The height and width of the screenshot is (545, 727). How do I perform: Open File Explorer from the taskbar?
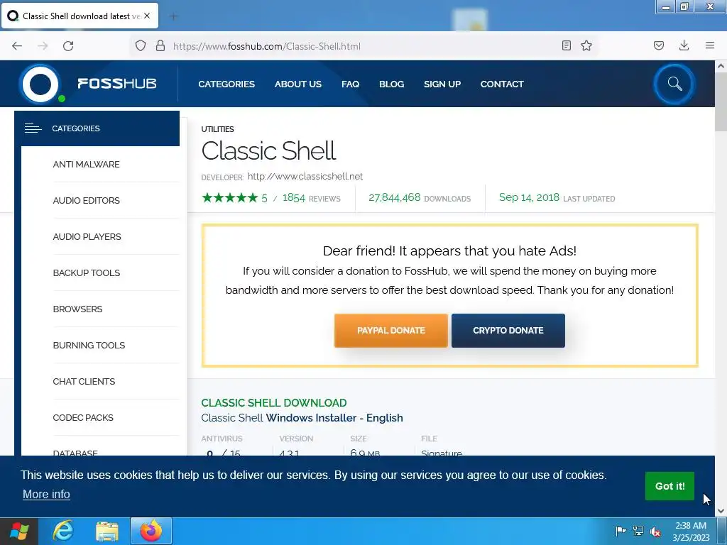click(107, 531)
